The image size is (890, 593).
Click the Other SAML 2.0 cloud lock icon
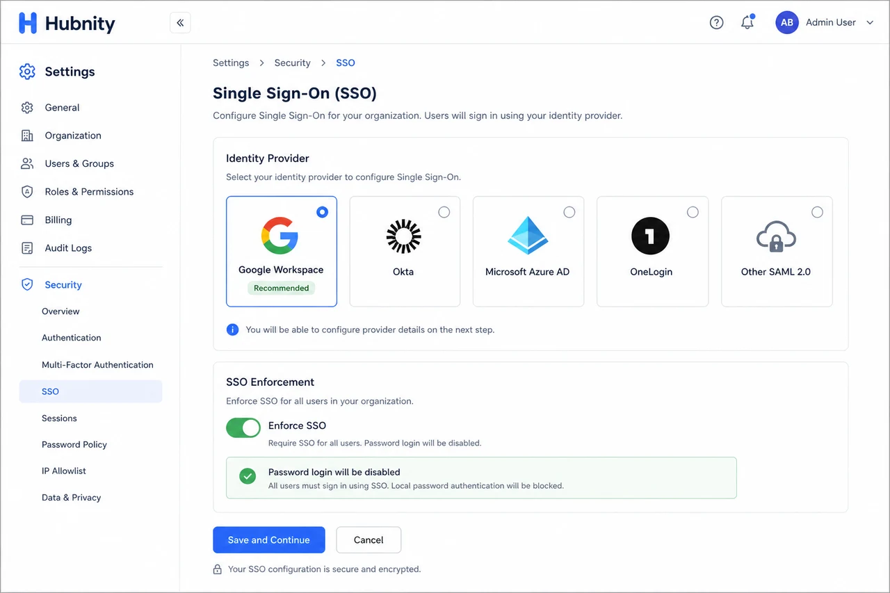(x=776, y=236)
